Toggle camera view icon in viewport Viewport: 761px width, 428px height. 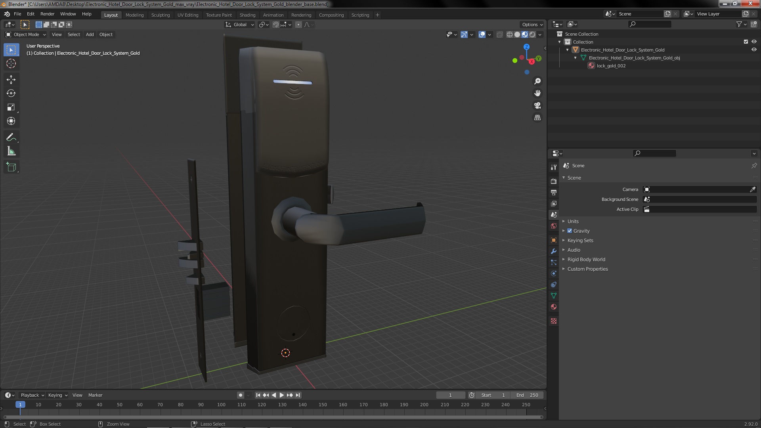pos(537,105)
